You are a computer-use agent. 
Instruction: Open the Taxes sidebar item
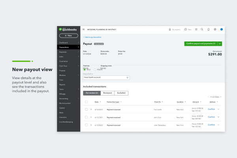pyautogui.click(x=69, y=89)
